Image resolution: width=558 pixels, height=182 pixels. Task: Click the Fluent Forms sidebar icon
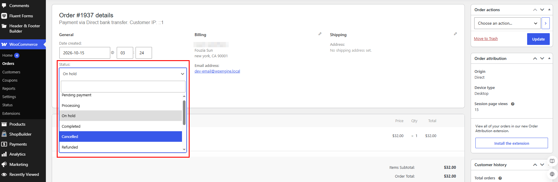(x=4, y=16)
